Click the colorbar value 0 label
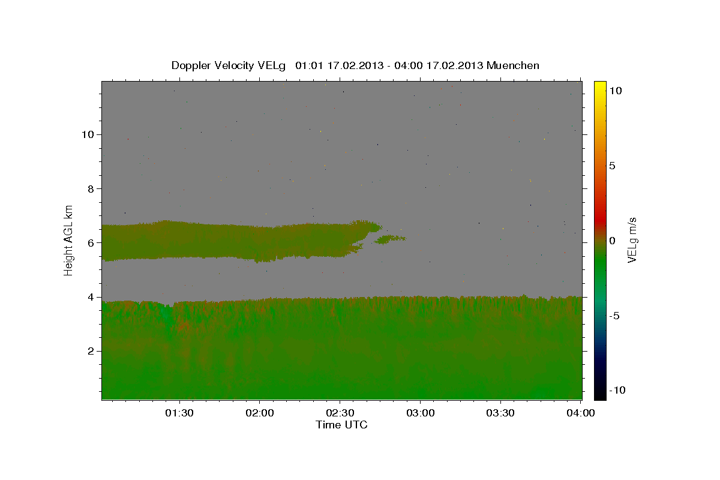 (x=612, y=241)
